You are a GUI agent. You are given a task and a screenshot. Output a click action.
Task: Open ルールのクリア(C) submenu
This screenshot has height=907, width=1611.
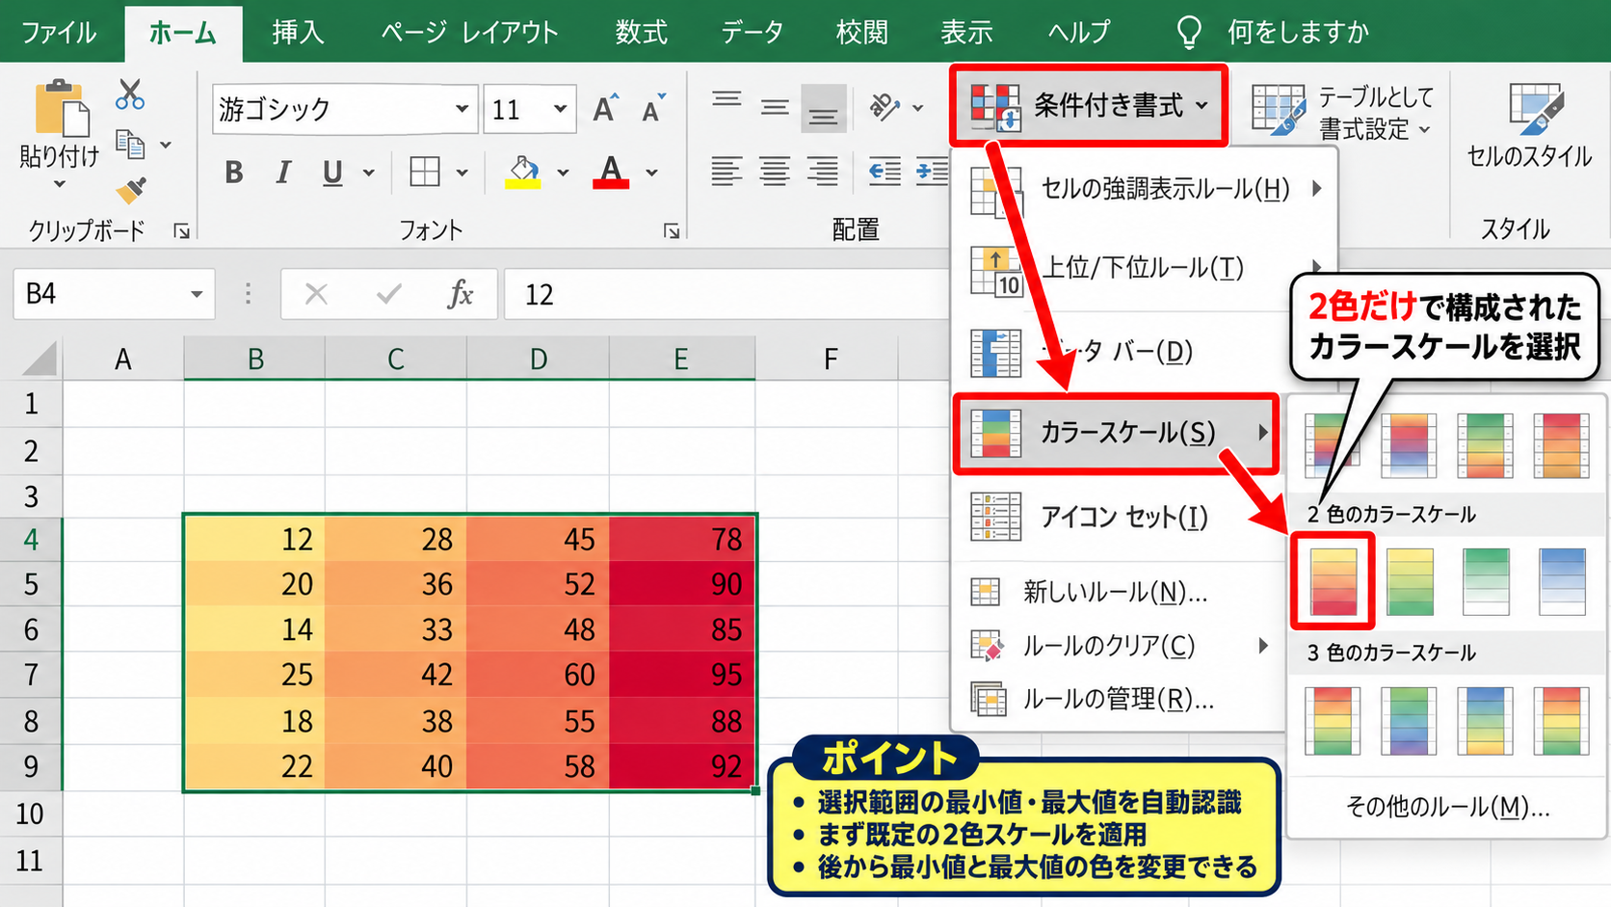click(x=1118, y=646)
